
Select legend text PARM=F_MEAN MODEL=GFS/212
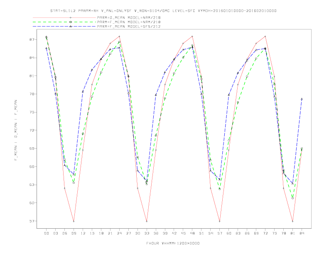[129, 27]
